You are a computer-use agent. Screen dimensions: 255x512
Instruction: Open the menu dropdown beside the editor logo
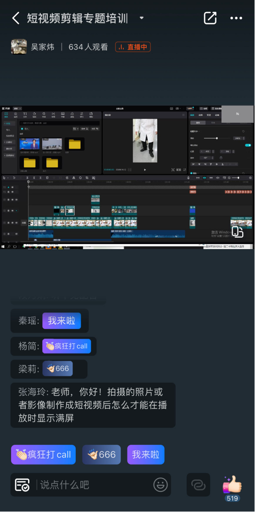point(17,108)
